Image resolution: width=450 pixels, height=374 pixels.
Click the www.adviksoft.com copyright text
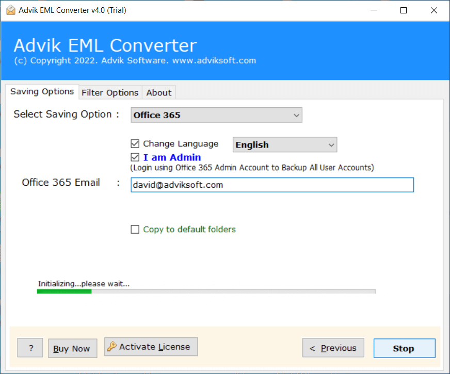coord(214,60)
